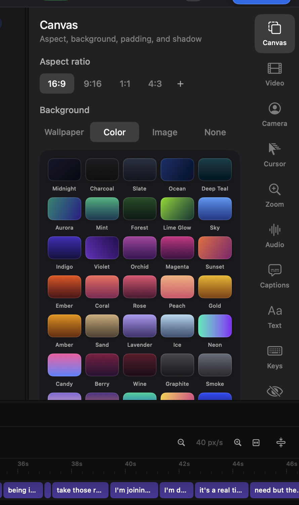Open the Captions settings panel
The width and height of the screenshot is (299, 505).
274,276
